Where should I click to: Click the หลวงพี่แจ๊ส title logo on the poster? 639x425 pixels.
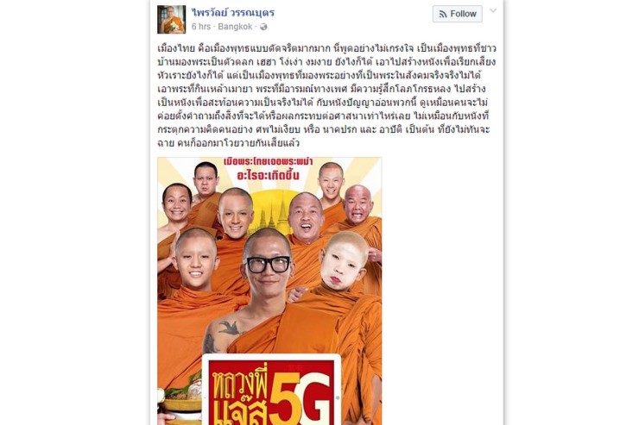click(x=238, y=396)
